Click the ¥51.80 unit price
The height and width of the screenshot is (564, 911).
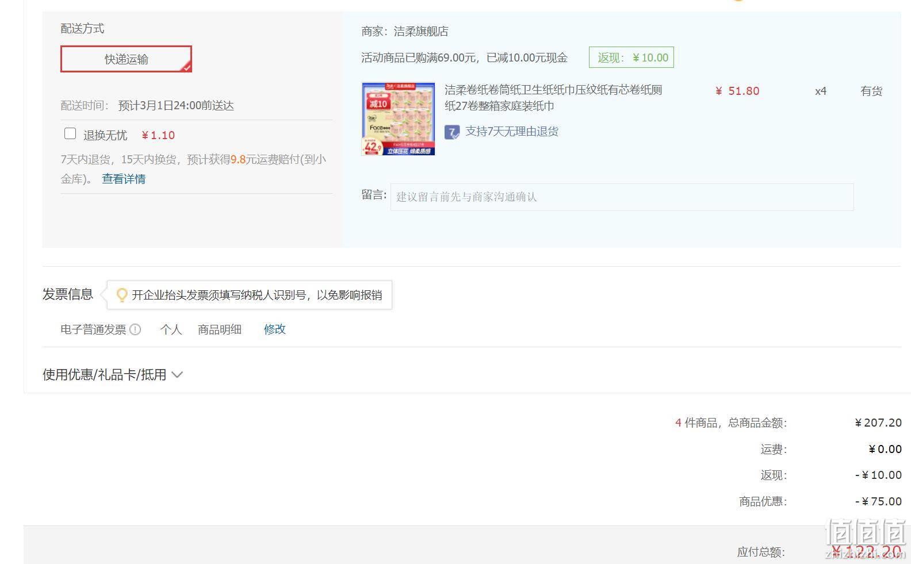point(737,91)
